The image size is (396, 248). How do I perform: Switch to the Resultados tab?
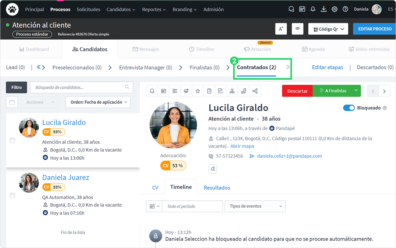pos(217,188)
